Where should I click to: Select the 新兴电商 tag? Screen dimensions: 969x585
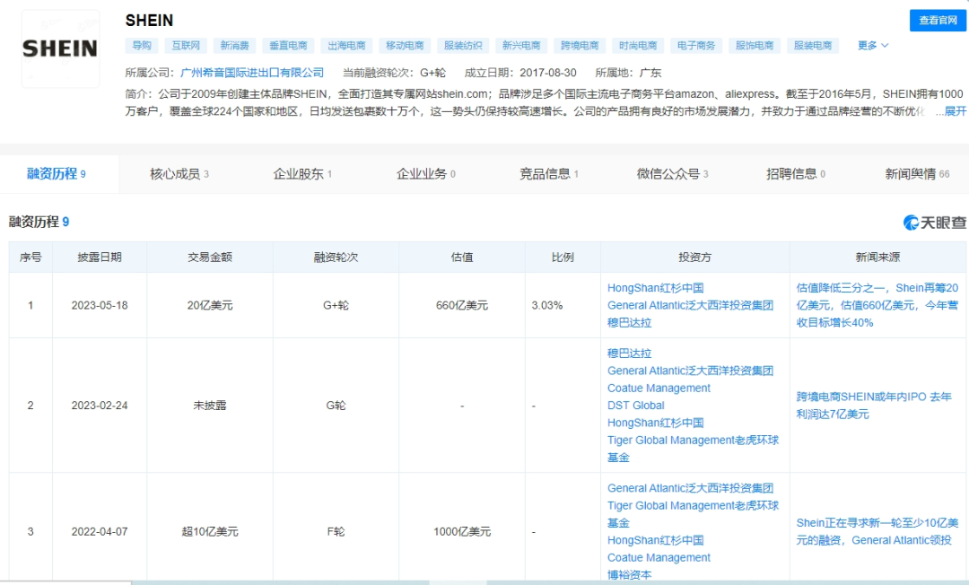pyautogui.click(x=521, y=46)
